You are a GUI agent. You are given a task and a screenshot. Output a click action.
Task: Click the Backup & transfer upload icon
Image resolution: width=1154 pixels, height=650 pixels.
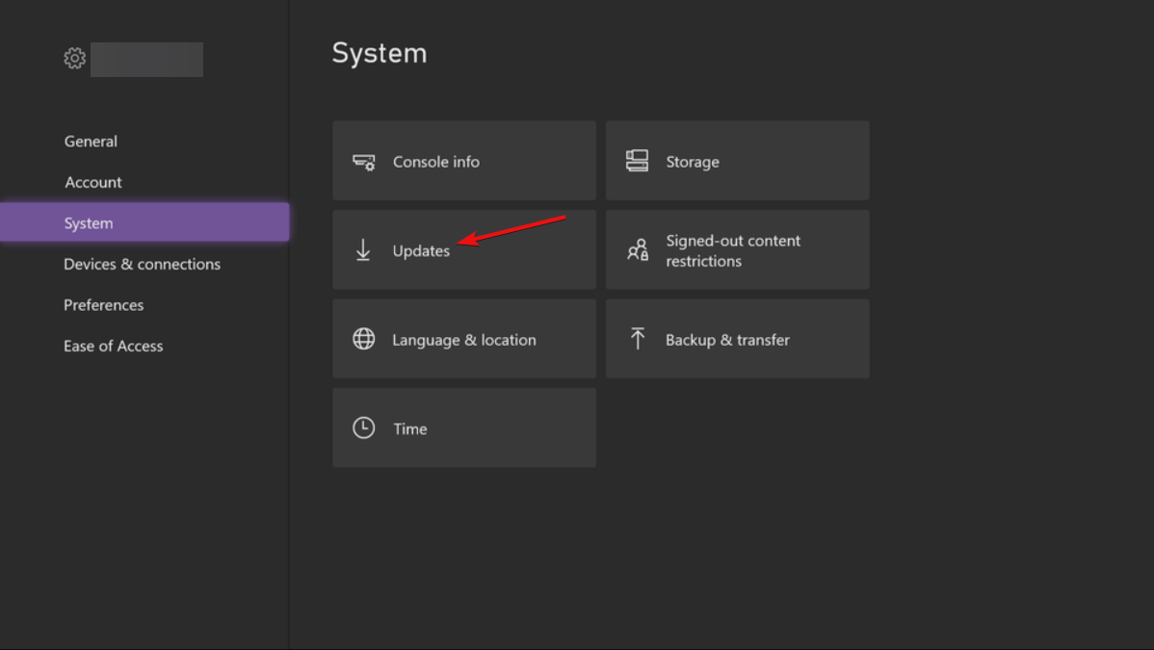tap(638, 339)
